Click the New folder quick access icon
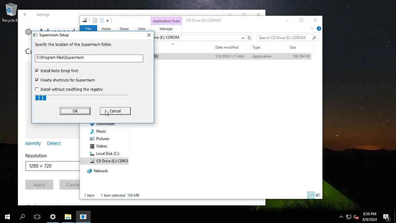Image resolution: width=396 pixels, height=223 pixels. (x=101, y=20)
